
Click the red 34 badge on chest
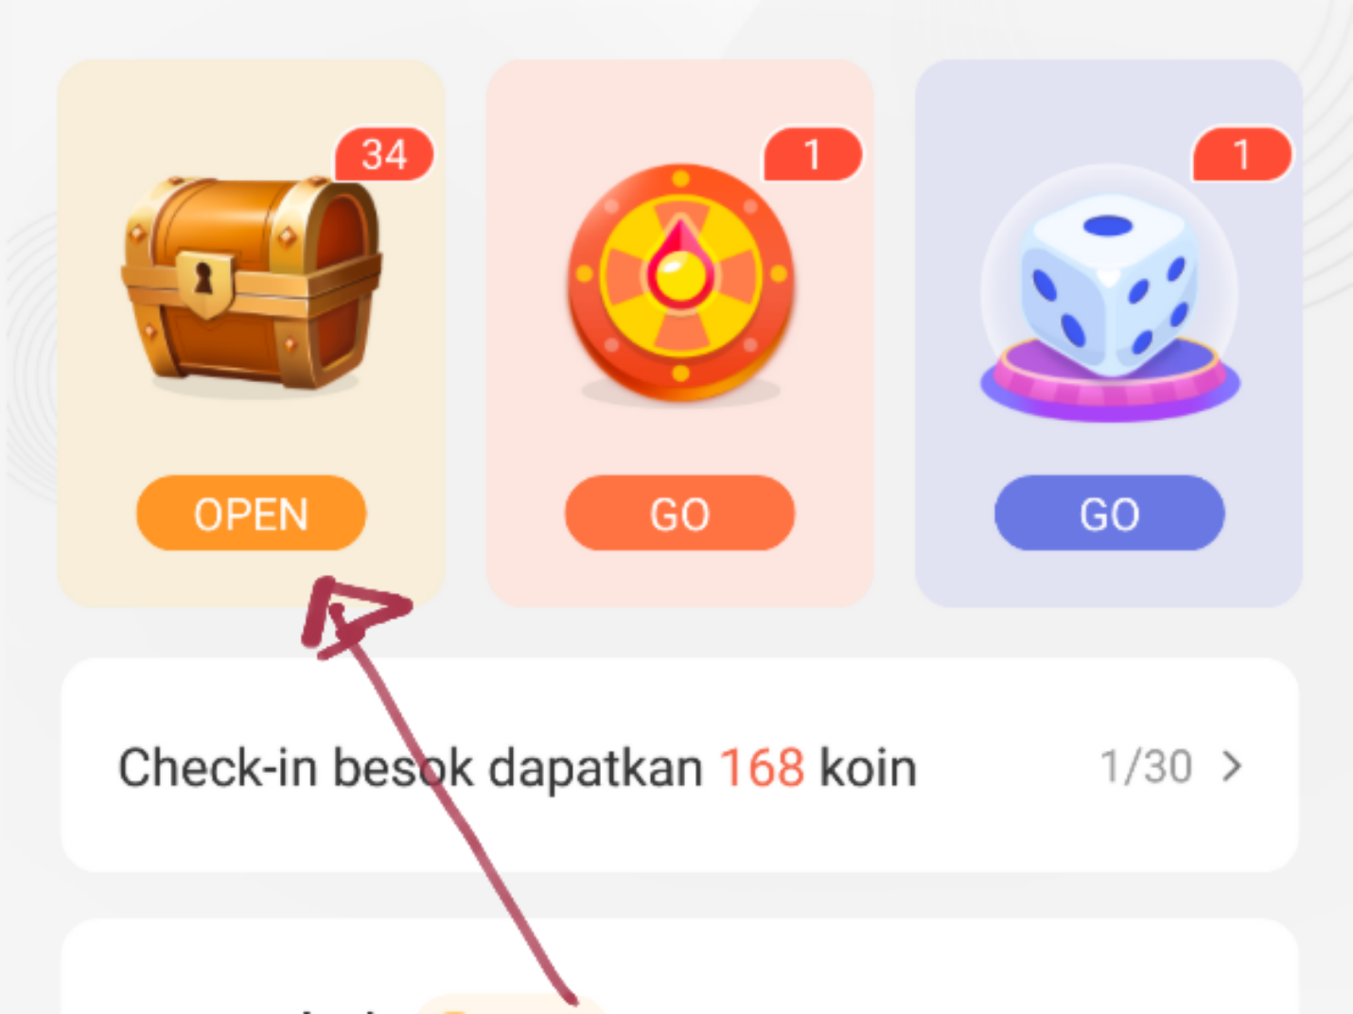tap(384, 154)
